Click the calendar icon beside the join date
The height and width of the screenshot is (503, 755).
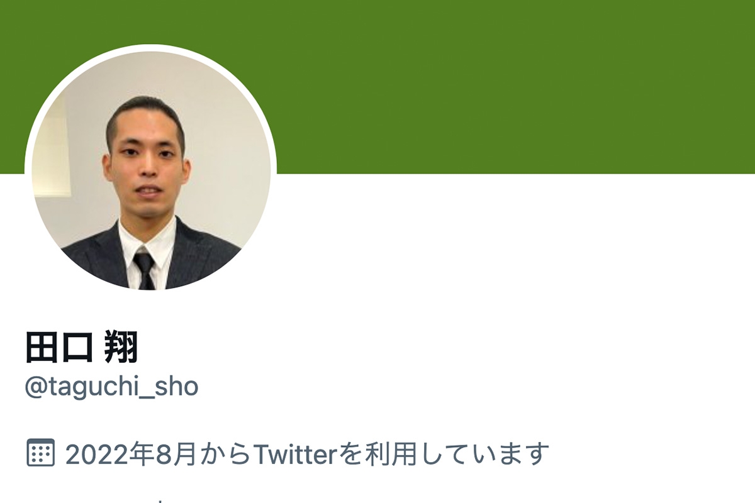[41, 453]
